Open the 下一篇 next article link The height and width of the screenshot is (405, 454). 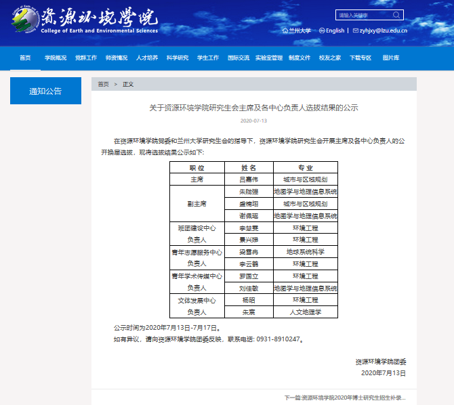[345, 398]
